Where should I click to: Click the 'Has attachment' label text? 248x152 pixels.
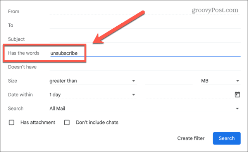tap(38, 123)
